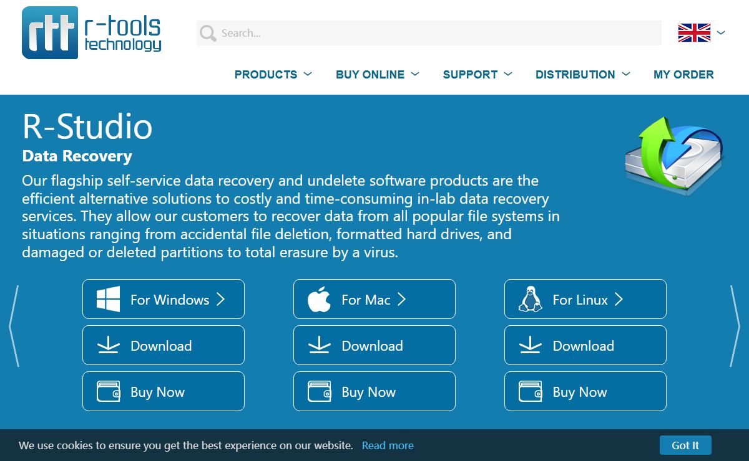The height and width of the screenshot is (461, 749).
Task: Buy R-Studio for Windows now
Action: click(164, 391)
